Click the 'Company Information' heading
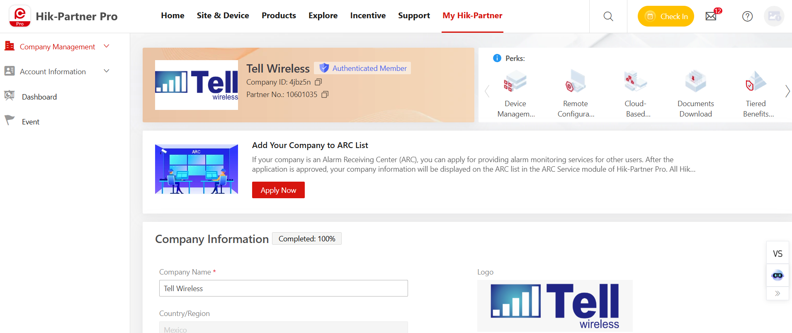 tap(212, 239)
